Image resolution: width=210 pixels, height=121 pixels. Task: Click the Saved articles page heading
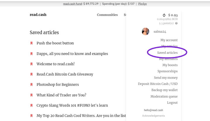[x=44, y=33]
